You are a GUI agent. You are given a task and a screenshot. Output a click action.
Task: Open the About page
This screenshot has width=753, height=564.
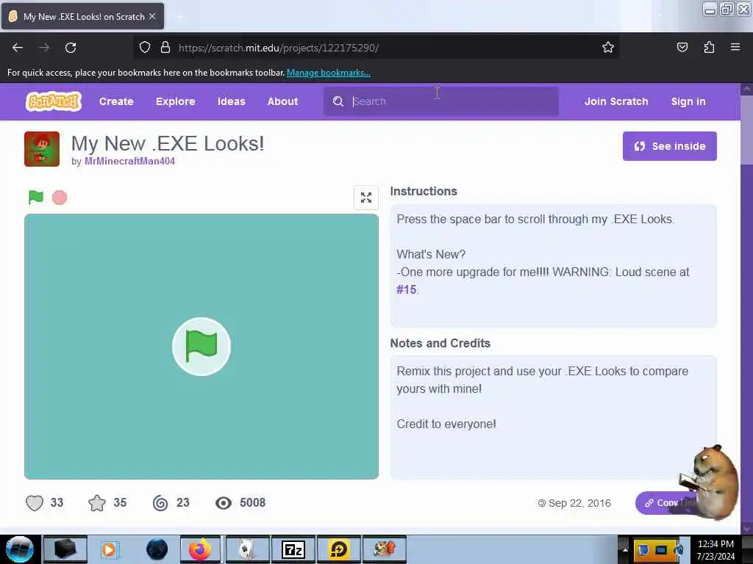282,101
